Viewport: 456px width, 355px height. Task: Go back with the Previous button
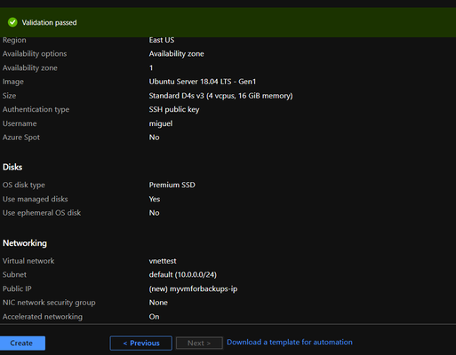click(141, 343)
